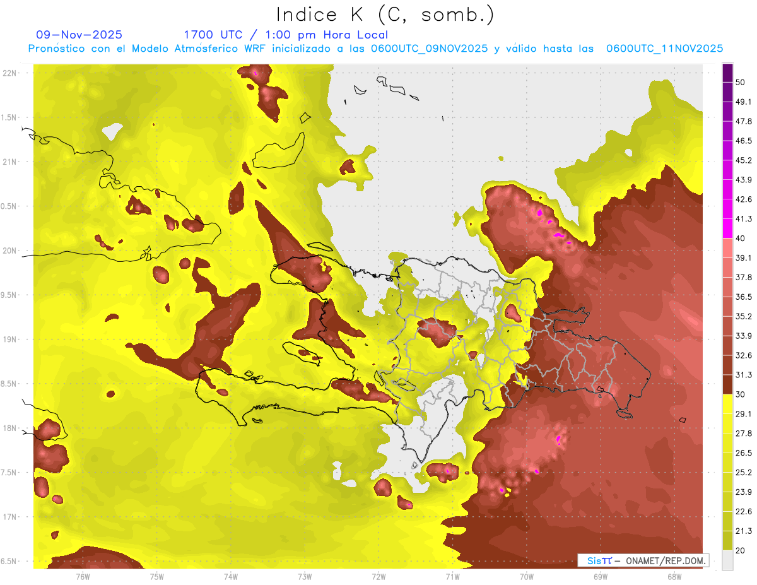Click the colorbar value "25.2"

[744, 473]
